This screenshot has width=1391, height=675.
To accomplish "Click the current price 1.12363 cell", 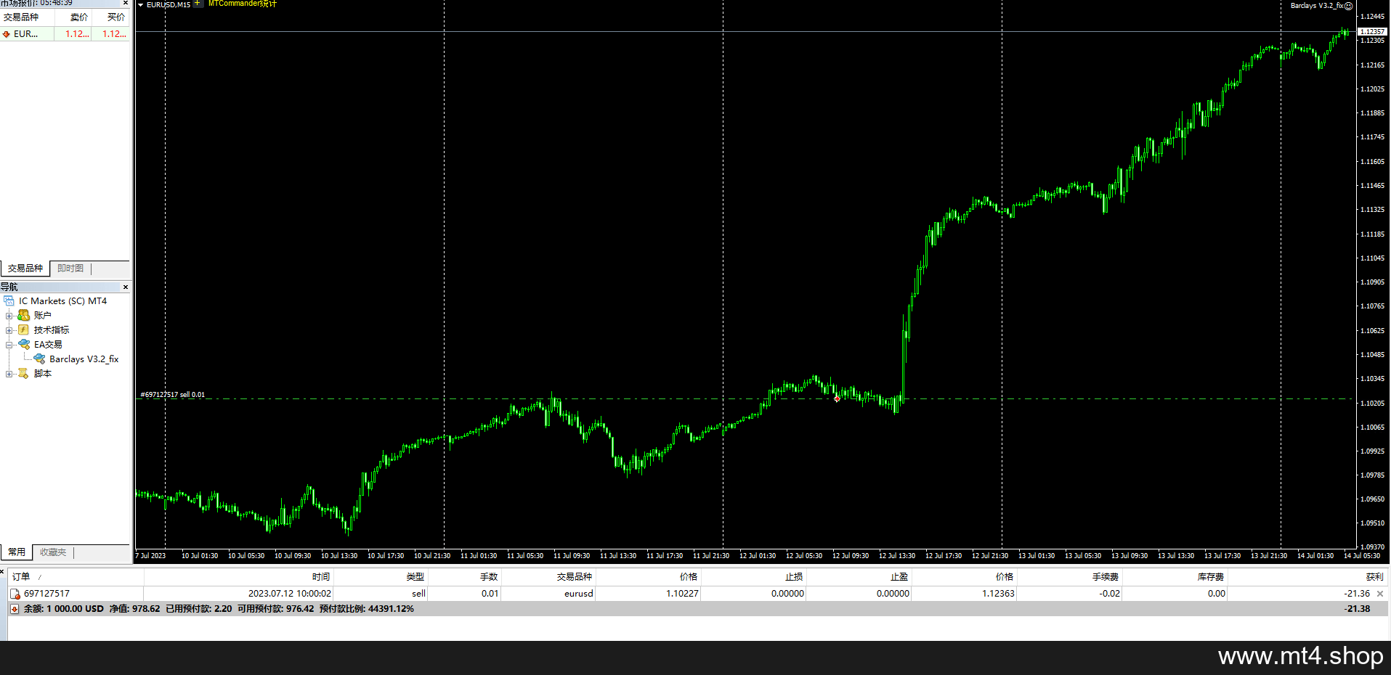I will pos(998,594).
